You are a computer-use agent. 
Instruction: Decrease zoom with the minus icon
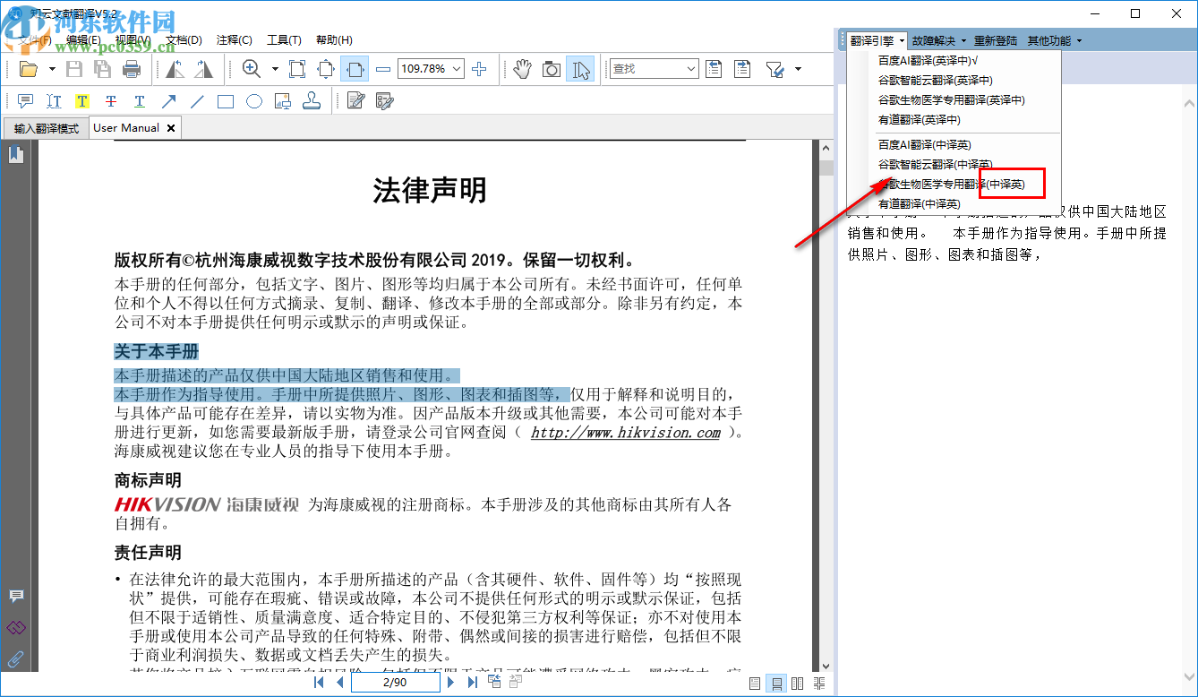coord(383,69)
